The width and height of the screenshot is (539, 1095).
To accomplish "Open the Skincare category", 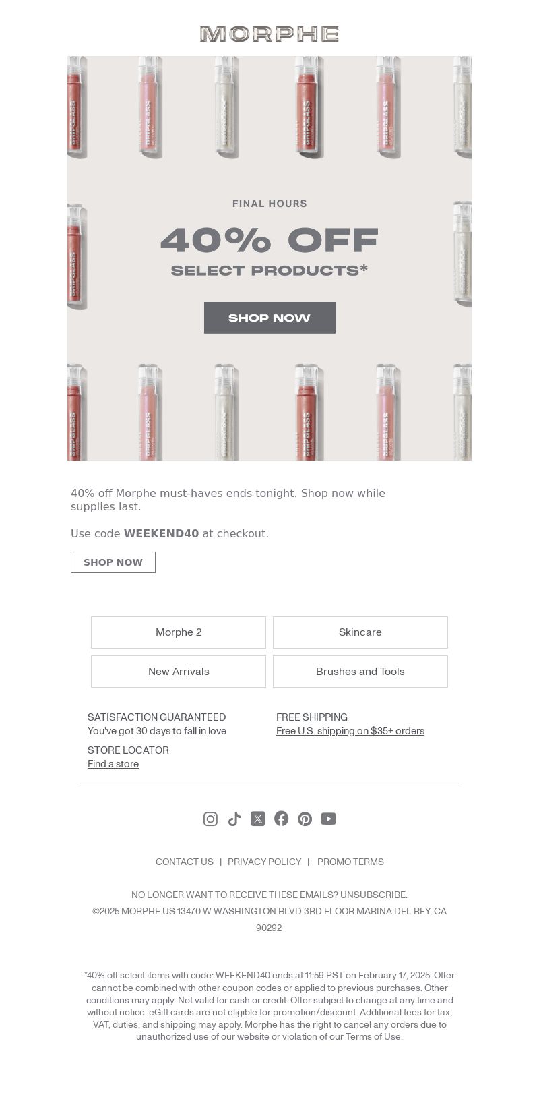I will [360, 632].
